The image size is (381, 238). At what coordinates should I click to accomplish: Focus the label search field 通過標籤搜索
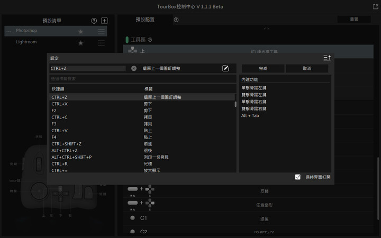click(x=143, y=79)
